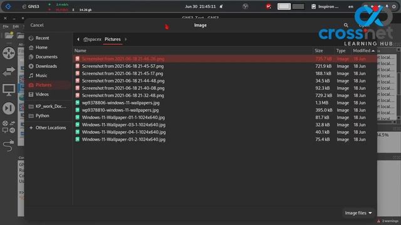Browse switches icon in GNS3 sidebar
The image size is (401, 225).
[9, 71]
